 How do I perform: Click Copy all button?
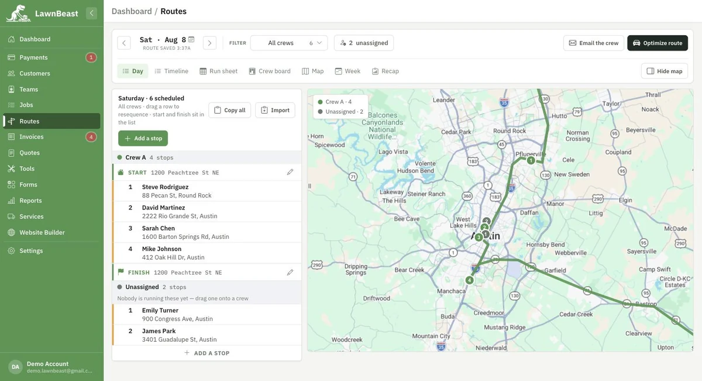coord(229,110)
